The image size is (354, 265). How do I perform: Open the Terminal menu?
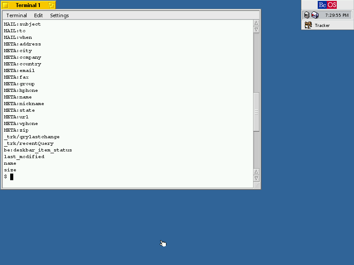(x=16, y=15)
